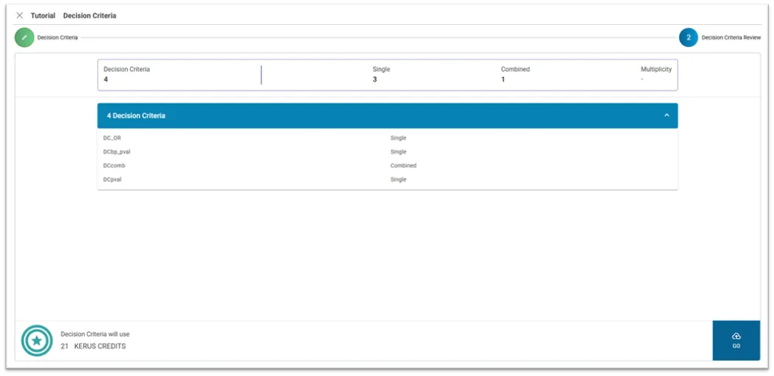Choose the DCcomb criterion entry

pos(115,166)
